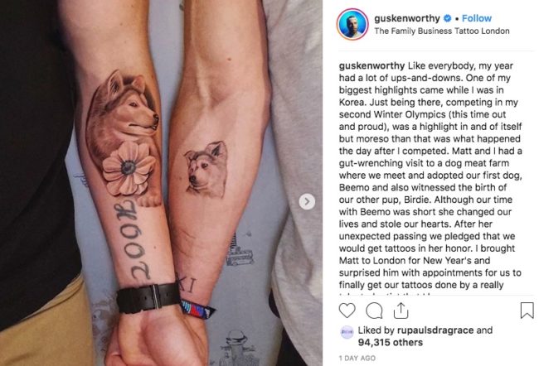
Task: Open the rupaulsdragrace profile link
Action: [435, 330]
